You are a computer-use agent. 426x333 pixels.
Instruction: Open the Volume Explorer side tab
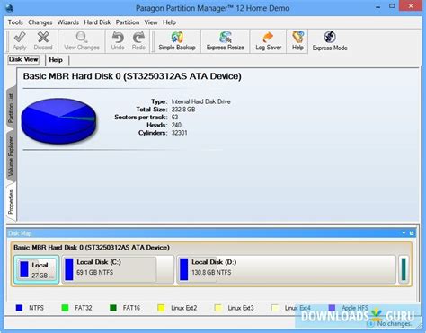point(11,156)
